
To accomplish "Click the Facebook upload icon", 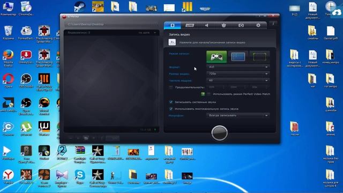I will tap(102, 138).
